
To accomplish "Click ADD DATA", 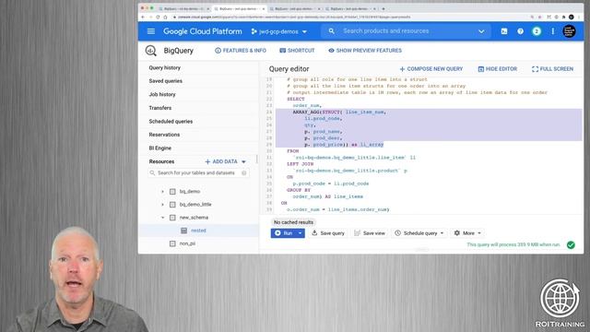I will pos(221,161).
